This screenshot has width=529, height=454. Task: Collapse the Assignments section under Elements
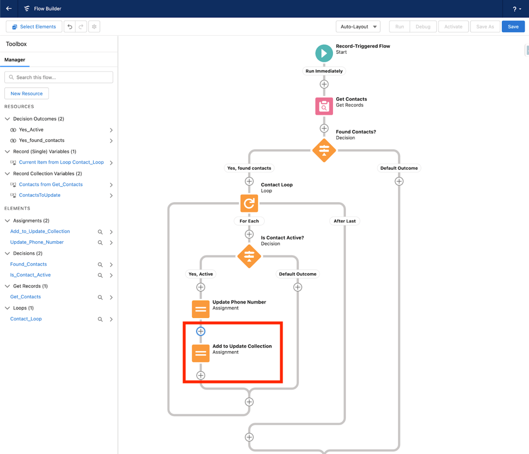click(x=6, y=220)
